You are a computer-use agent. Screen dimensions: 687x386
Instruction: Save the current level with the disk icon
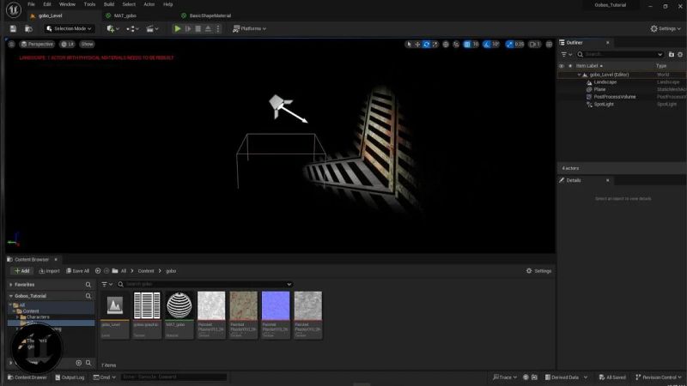(13, 29)
